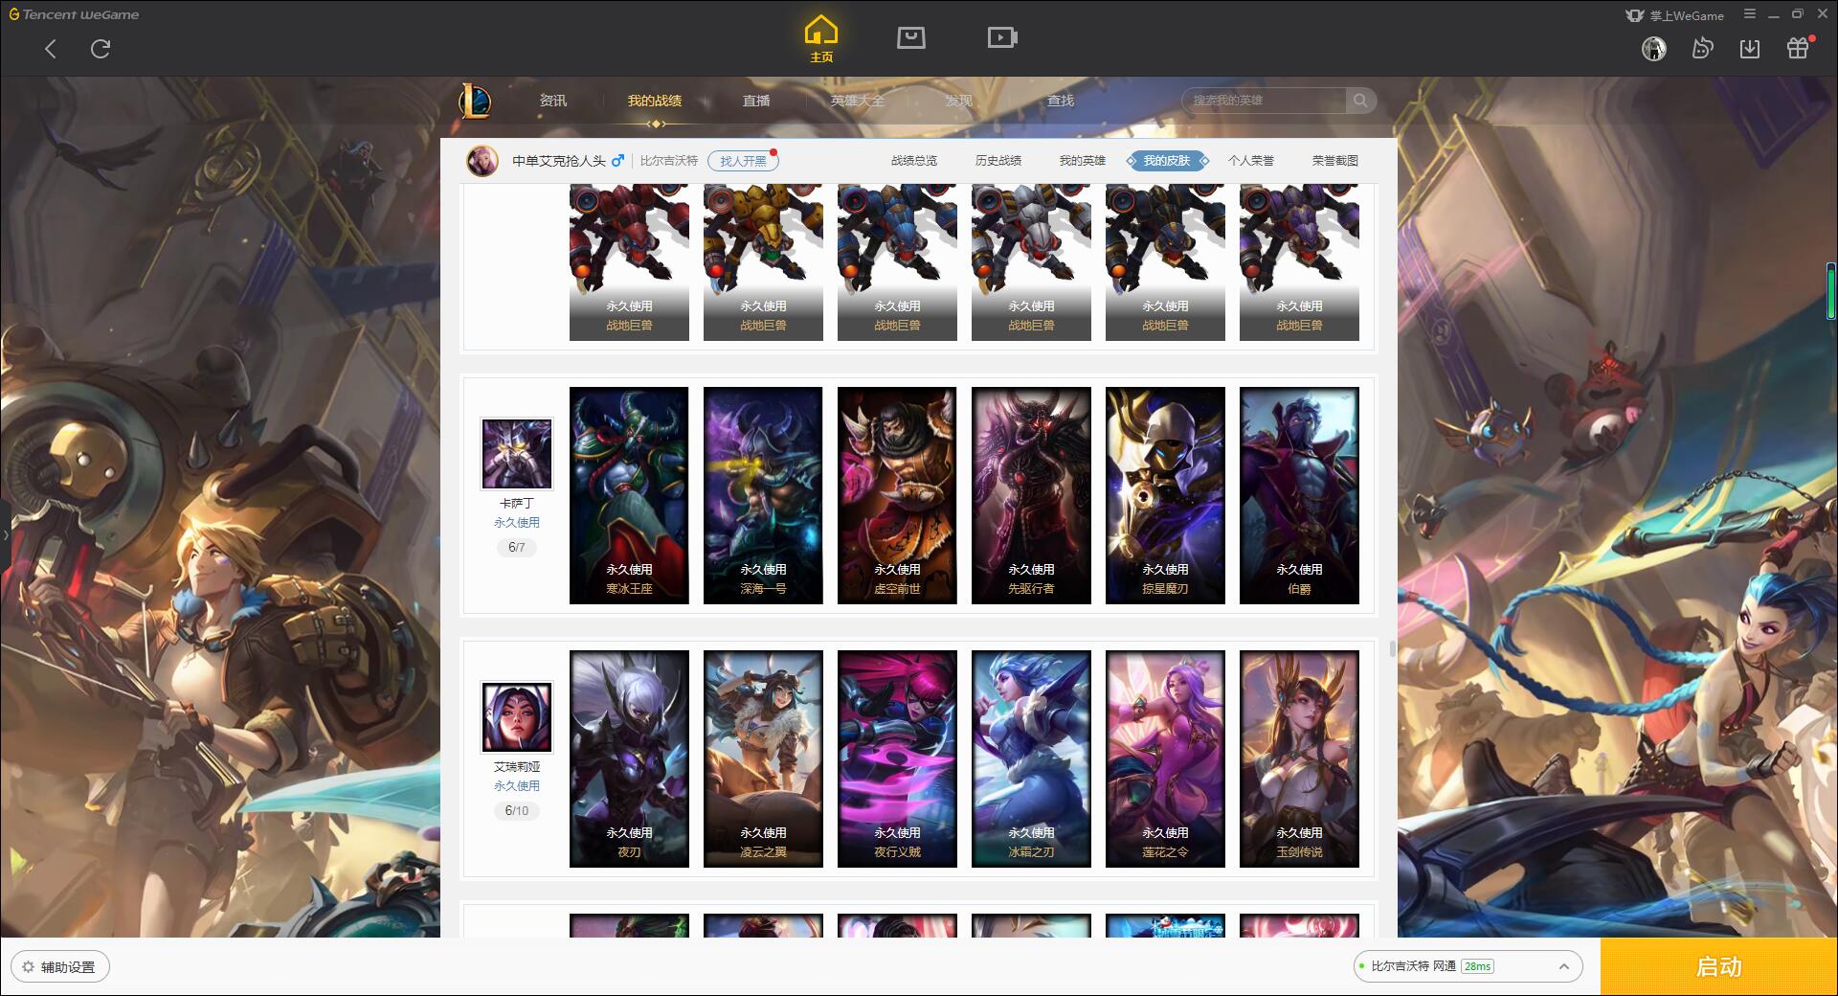
Task: Click in the 搜索我的英雄 search field
Action: click(x=1266, y=101)
